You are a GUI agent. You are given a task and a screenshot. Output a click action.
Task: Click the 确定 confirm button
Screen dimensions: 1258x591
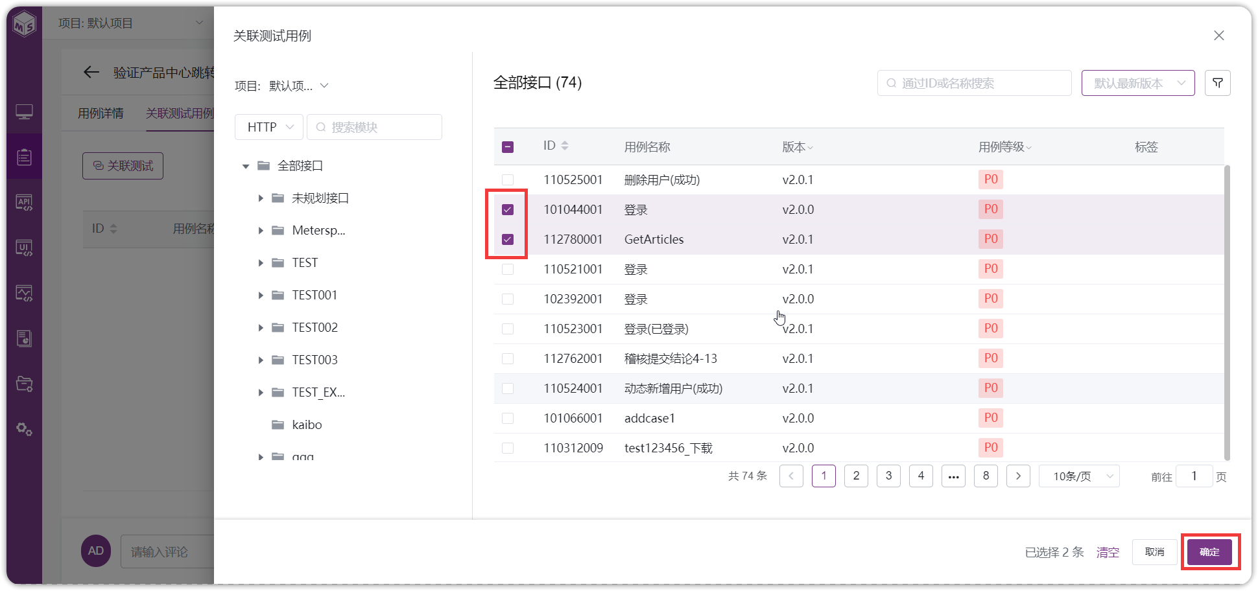point(1209,552)
